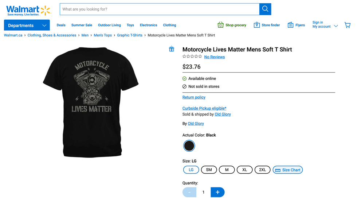The height and width of the screenshot is (198, 357).
Task: Click the Shop grocery basket icon
Action: coord(220,25)
